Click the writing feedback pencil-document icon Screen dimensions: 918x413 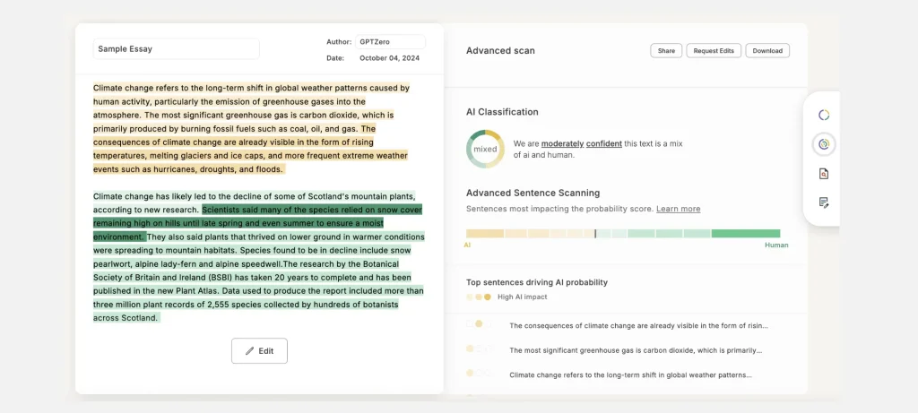tap(824, 202)
